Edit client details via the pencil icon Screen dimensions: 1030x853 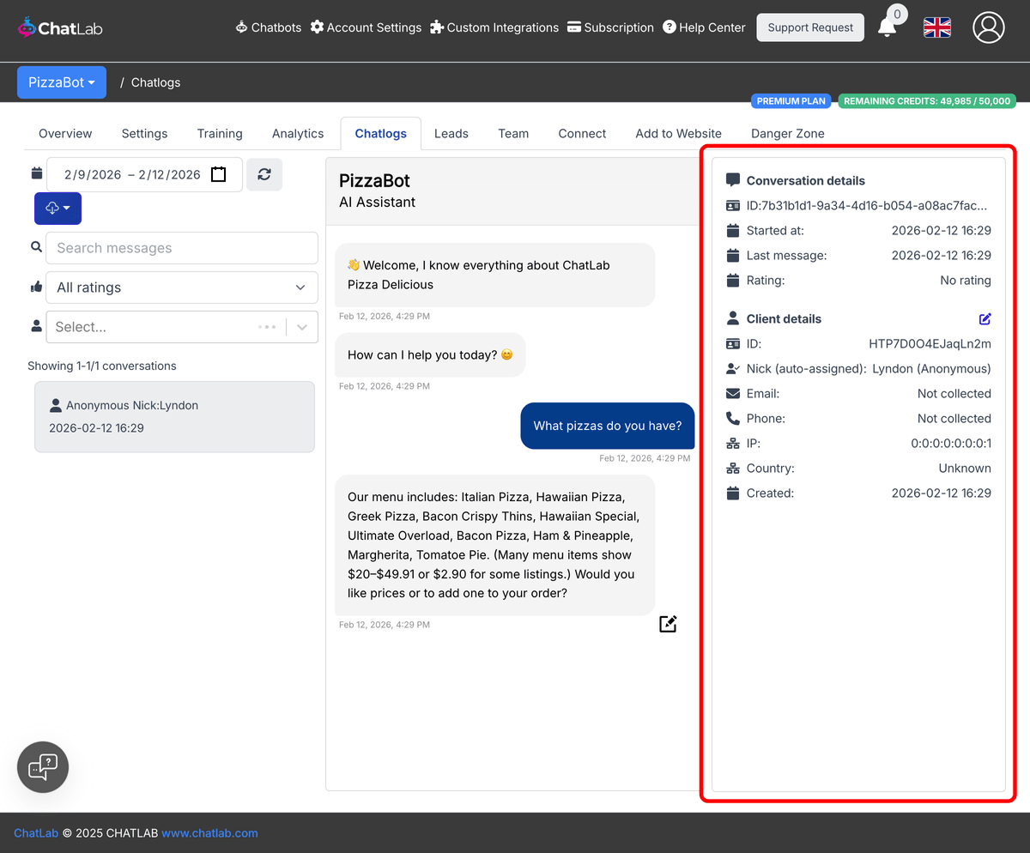985,318
